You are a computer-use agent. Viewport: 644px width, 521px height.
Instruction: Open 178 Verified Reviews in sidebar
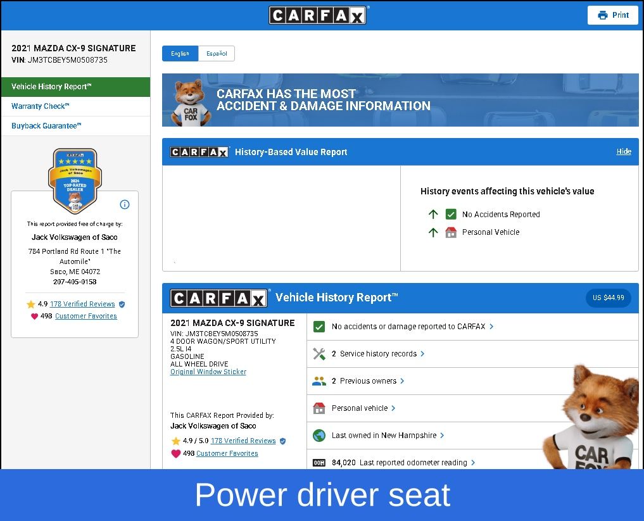pyautogui.click(x=82, y=304)
